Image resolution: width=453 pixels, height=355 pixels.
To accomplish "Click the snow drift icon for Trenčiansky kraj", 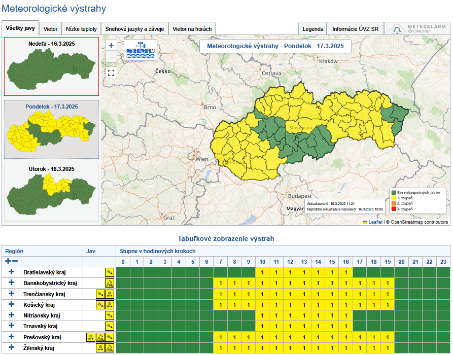I will pos(109,294).
